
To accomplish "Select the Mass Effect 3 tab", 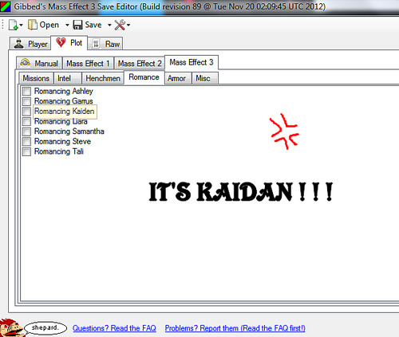I will click(192, 62).
